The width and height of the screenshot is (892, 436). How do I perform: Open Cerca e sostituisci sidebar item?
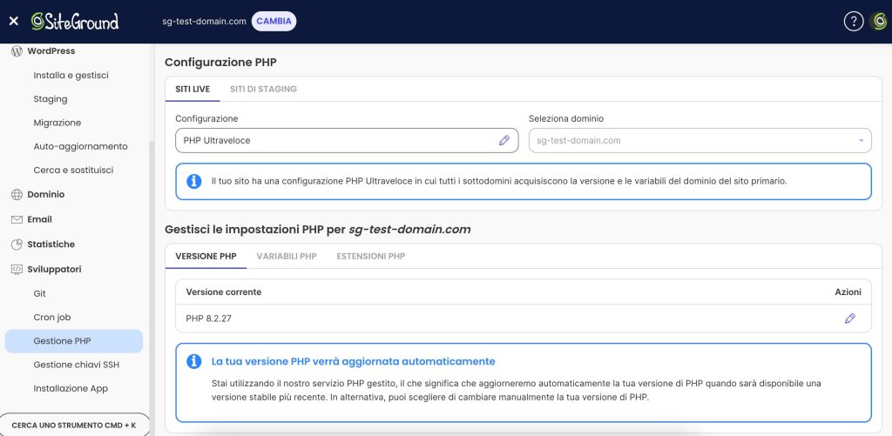coord(73,170)
